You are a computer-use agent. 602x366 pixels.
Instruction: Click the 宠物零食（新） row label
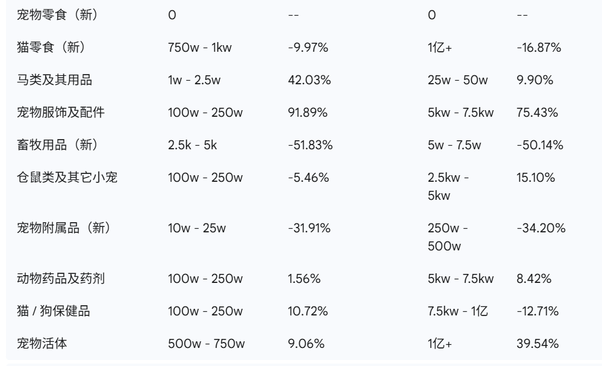coord(58,16)
